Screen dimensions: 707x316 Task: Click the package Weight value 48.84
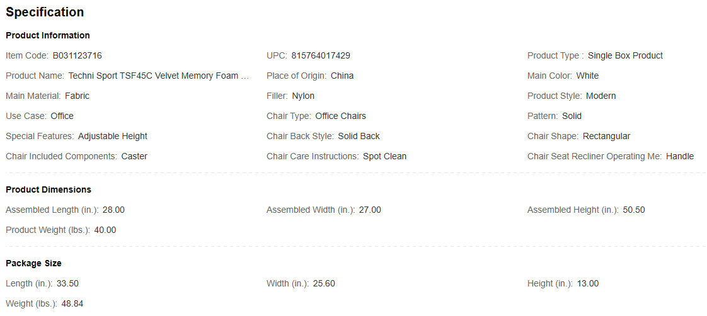pyautogui.click(x=72, y=303)
